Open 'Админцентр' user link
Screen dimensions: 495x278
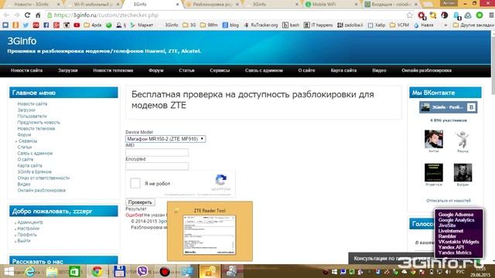[x=30, y=222]
